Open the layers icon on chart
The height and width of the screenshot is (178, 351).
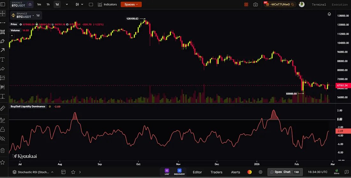(x=329, y=14)
